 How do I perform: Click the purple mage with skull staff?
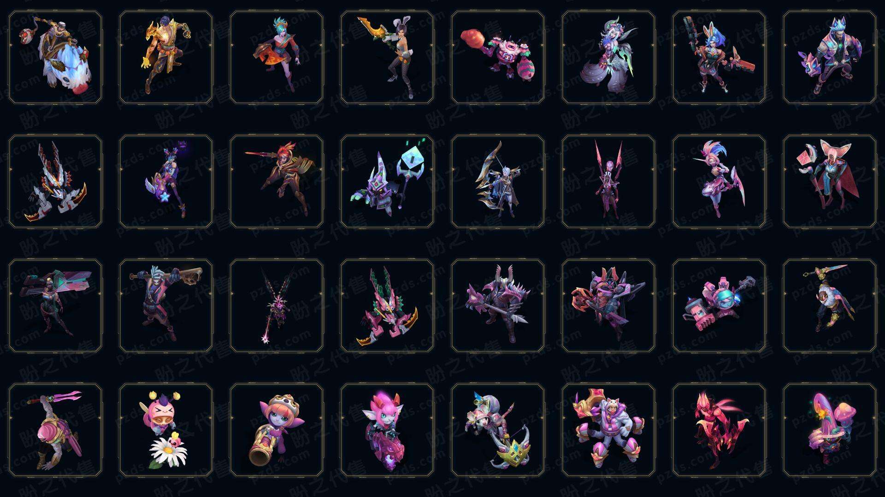[387, 181]
